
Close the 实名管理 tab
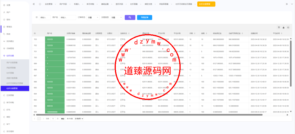coord(55,4)
